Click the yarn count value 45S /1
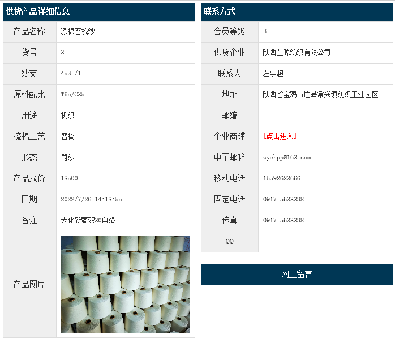This screenshot has height=363, width=395. [x=71, y=73]
